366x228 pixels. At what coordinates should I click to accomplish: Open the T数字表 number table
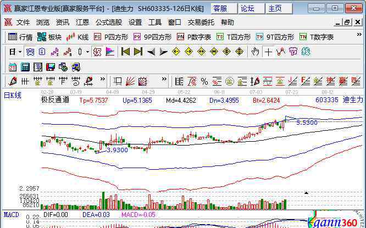tap(317, 37)
